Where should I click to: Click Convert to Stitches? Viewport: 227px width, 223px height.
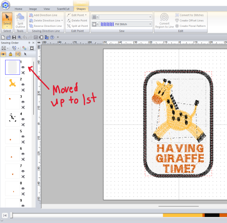tap(189, 15)
